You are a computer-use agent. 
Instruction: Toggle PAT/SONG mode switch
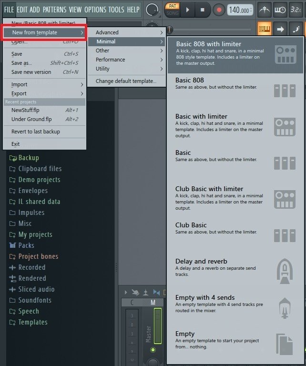[x=173, y=10]
